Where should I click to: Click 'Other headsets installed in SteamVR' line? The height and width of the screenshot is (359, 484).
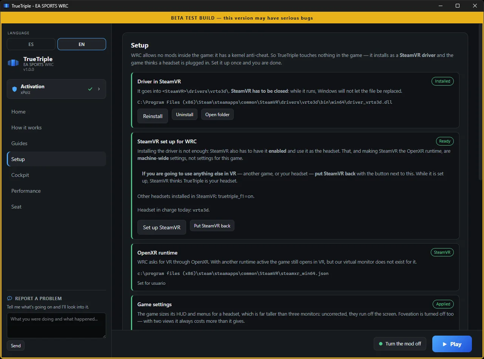click(196, 196)
